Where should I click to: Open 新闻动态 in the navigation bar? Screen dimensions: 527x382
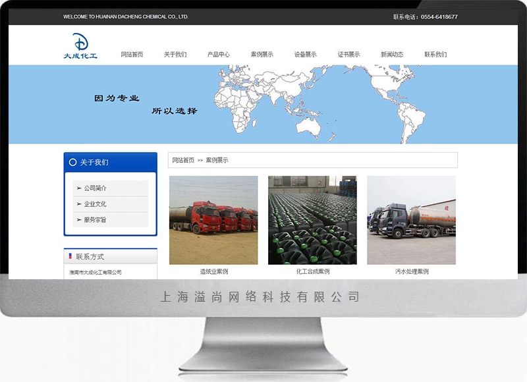point(392,55)
